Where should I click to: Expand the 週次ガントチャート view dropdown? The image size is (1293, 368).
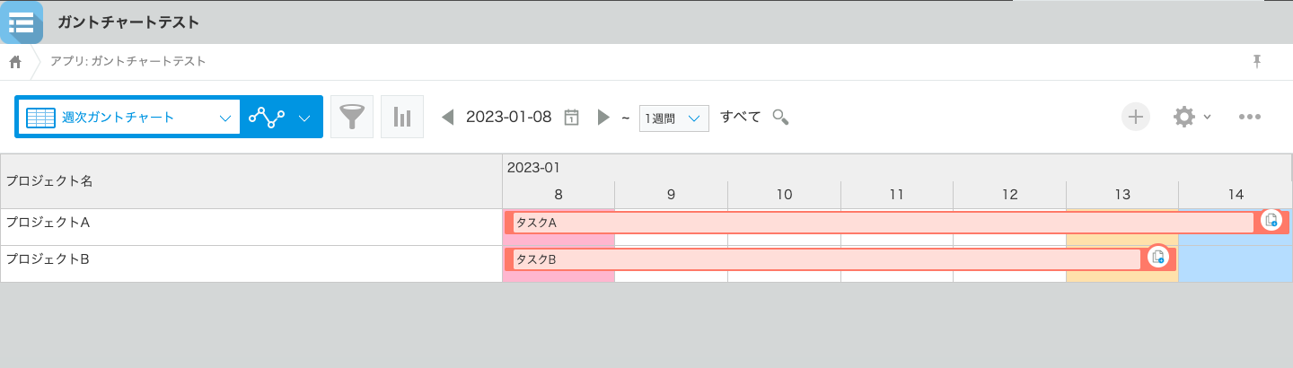pyautogui.click(x=224, y=118)
